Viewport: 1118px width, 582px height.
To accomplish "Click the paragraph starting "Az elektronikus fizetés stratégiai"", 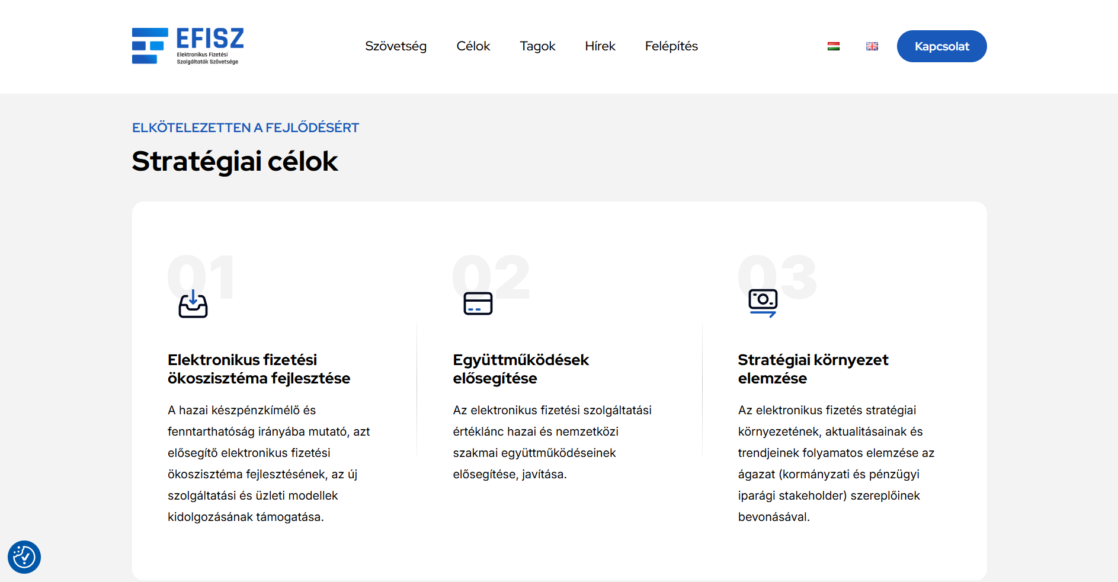I will click(836, 463).
